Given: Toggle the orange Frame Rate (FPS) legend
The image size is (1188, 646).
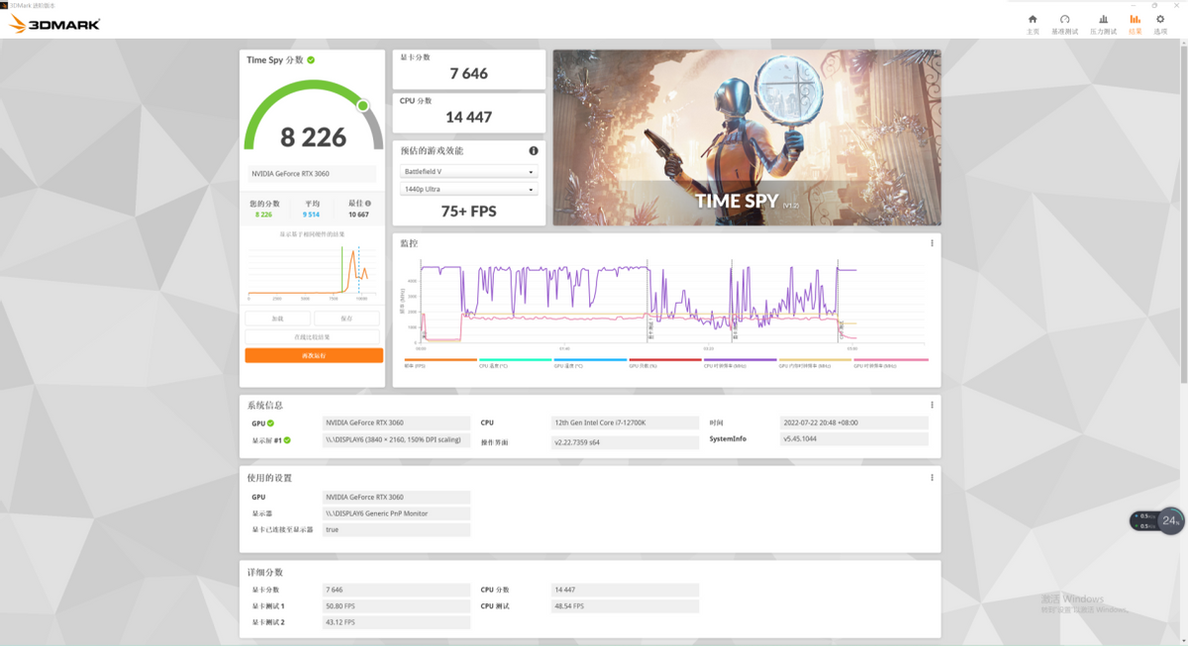Looking at the screenshot, I should coord(440,363).
